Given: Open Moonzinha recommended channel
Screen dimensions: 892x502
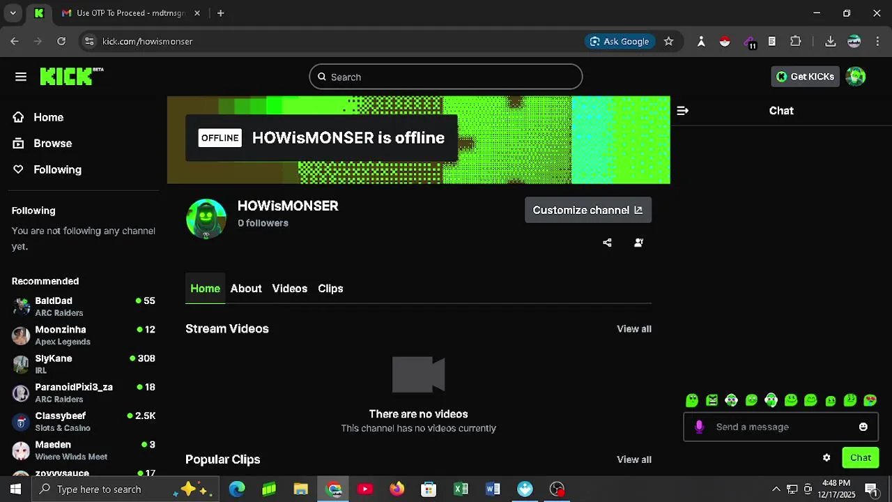Looking at the screenshot, I should click(x=84, y=335).
